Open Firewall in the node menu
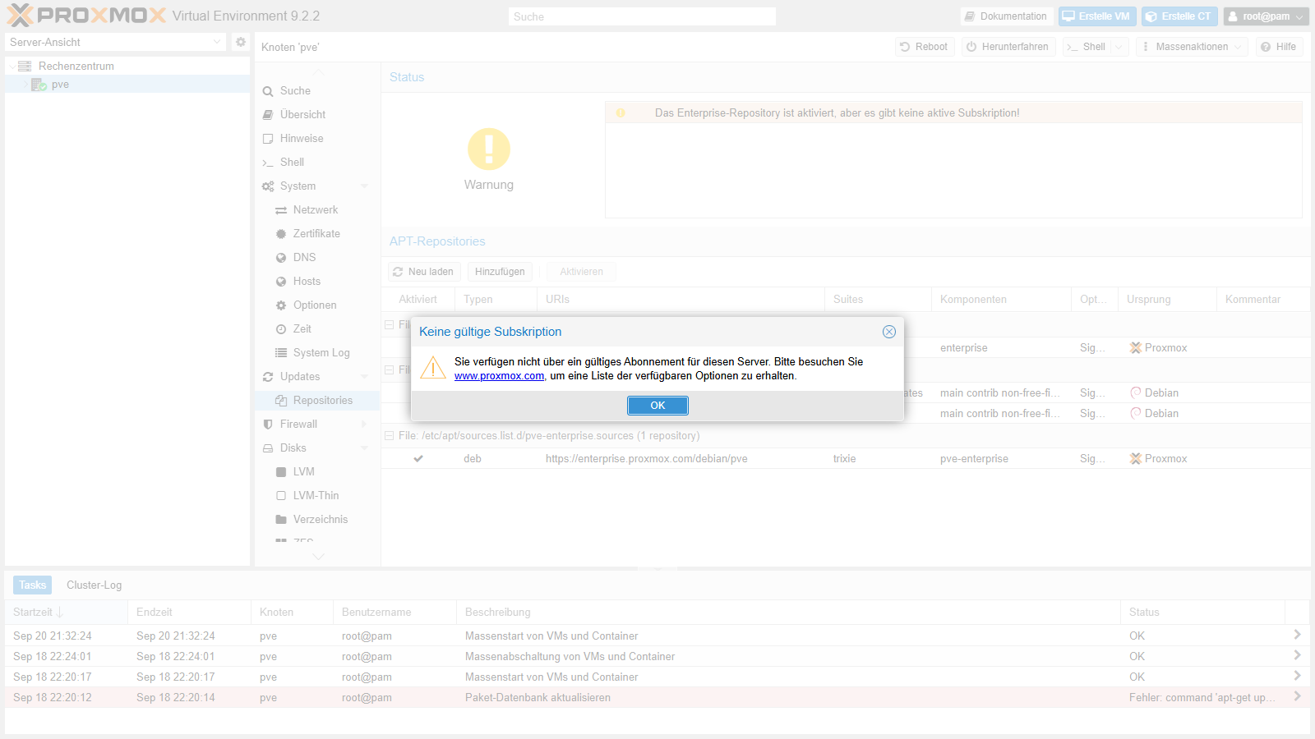The width and height of the screenshot is (1315, 739). 298,425
